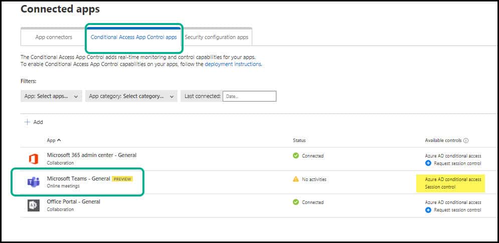Image resolution: width=499 pixels, height=243 pixels.
Task: Click the Last connected date input field
Action: [250, 96]
